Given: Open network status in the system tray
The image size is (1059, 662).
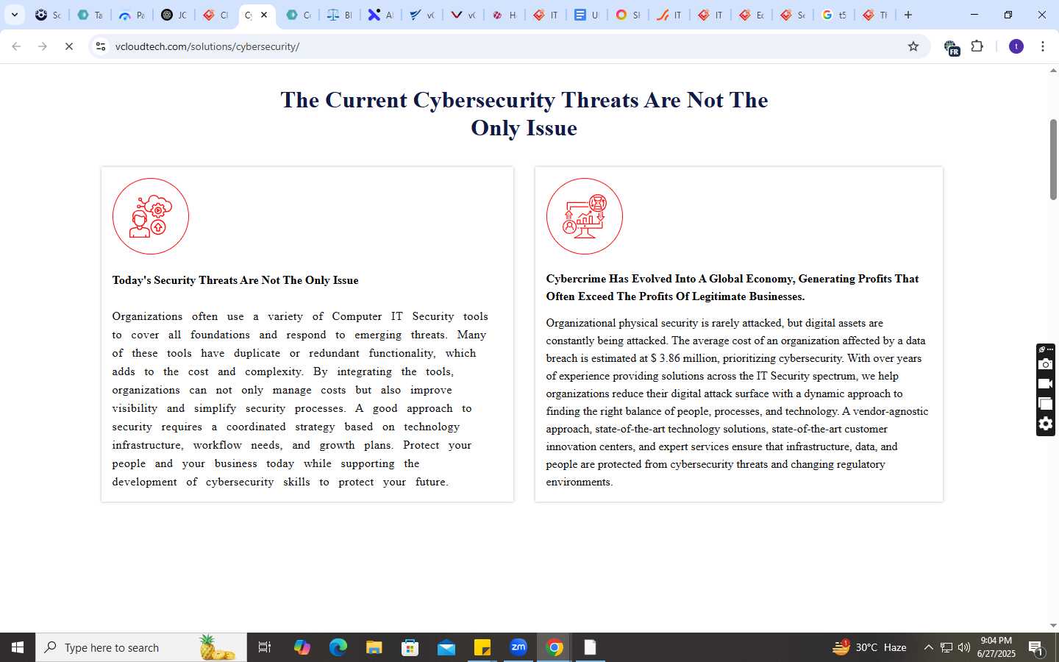Looking at the screenshot, I should [x=946, y=647].
